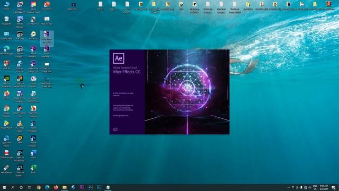Open File Explorer from the taskbar
Image resolution: width=339 pixels, height=191 pixels.
point(65,187)
